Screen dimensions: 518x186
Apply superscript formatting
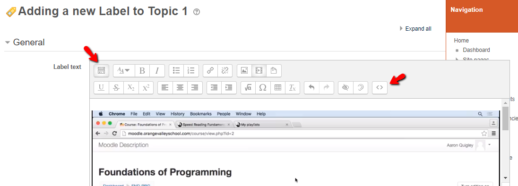[146, 88]
